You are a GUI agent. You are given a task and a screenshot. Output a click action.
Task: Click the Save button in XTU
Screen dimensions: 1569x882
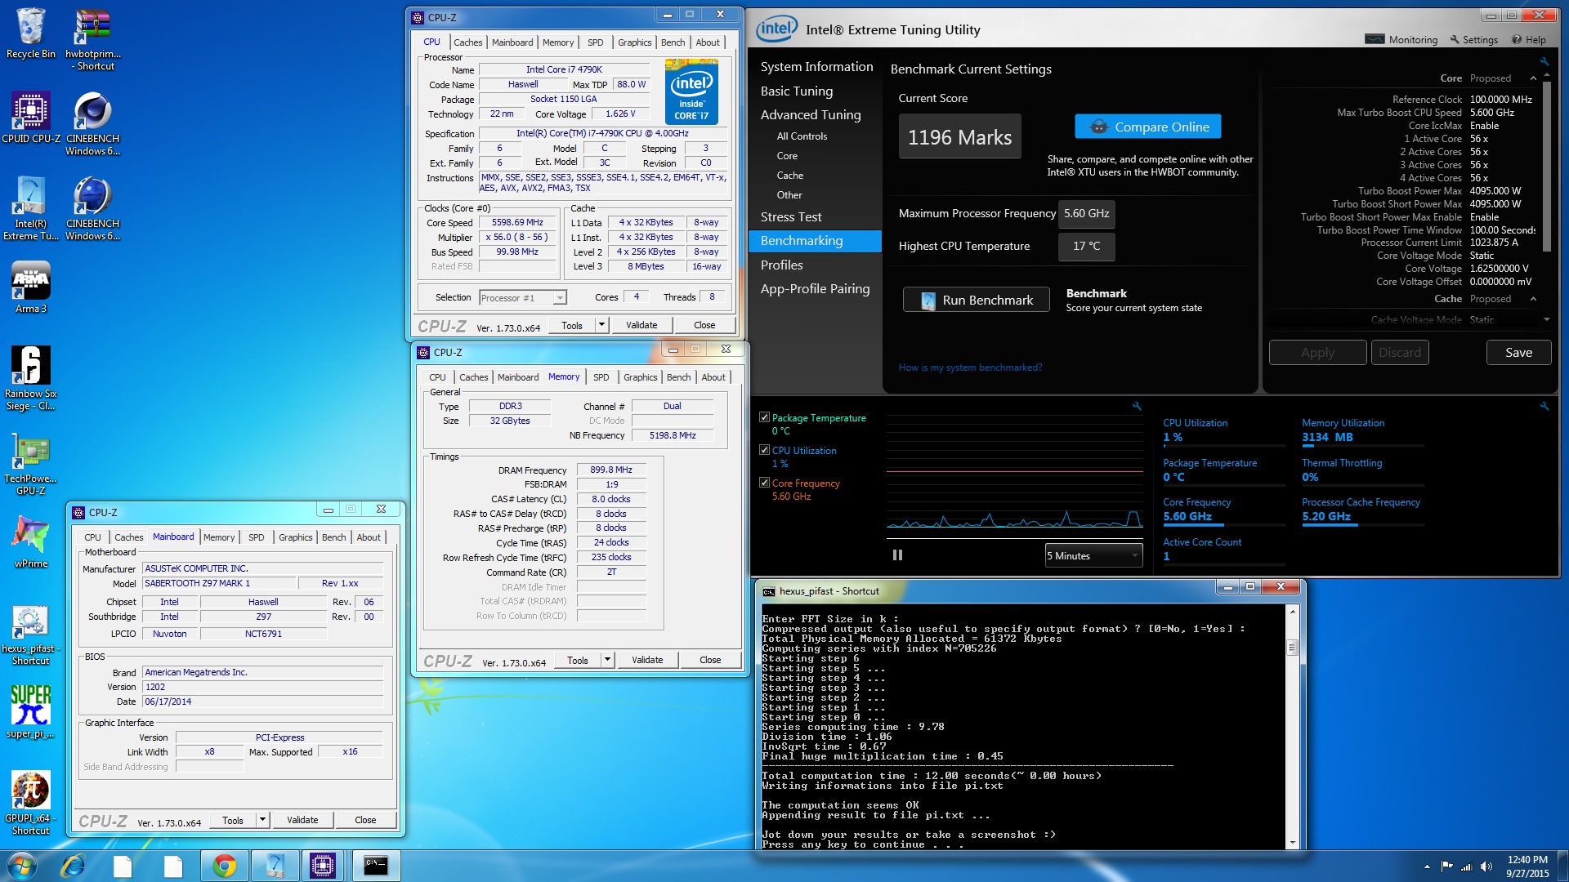tap(1518, 353)
